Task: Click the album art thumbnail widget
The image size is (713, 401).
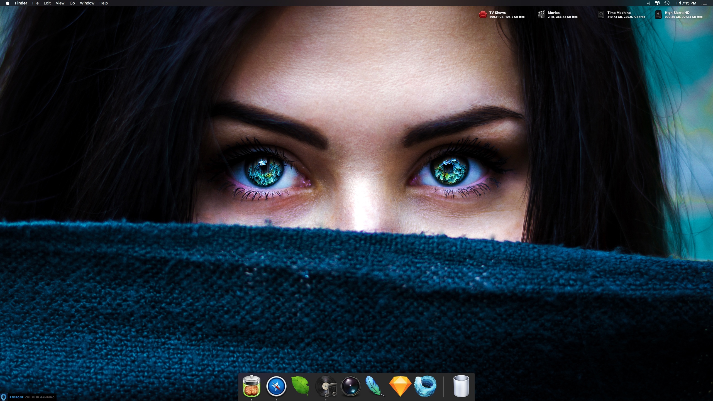Action: point(4,397)
